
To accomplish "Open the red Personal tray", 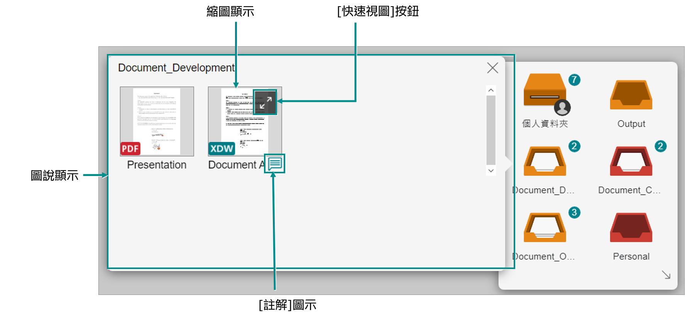I will pos(631,227).
